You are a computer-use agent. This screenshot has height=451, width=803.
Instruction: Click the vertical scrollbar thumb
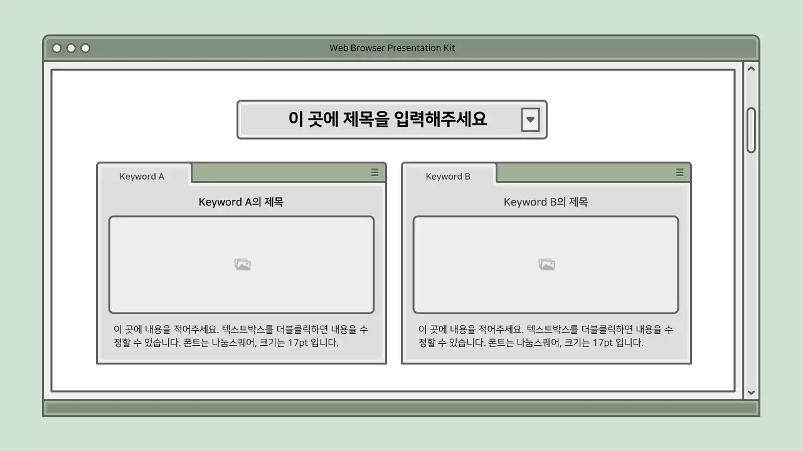pos(751,128)
